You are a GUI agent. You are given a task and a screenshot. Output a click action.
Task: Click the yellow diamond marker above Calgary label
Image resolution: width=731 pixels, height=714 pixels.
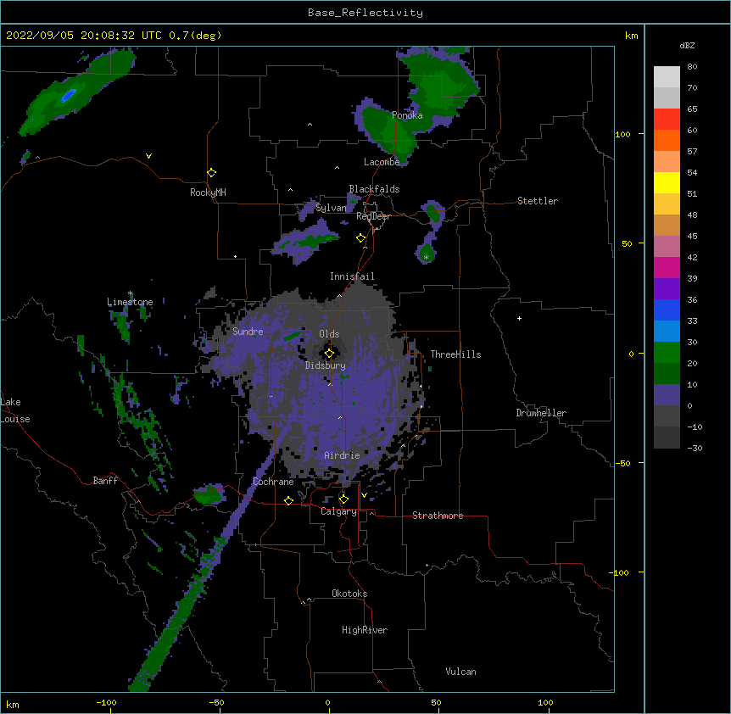click(343, 499)
